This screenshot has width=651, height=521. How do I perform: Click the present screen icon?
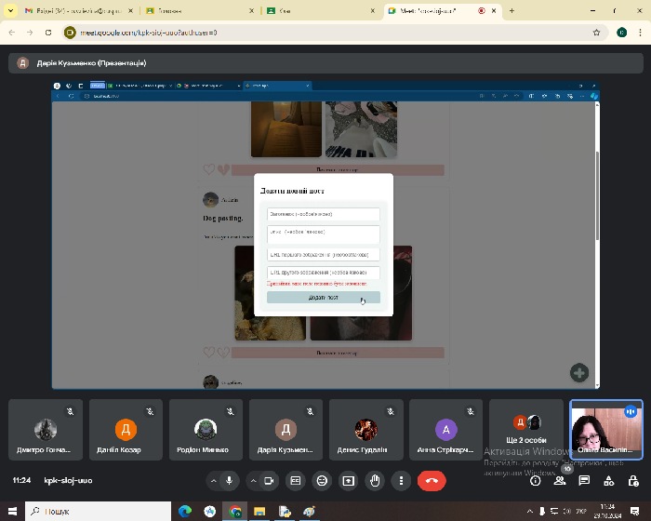pos(349,481)
